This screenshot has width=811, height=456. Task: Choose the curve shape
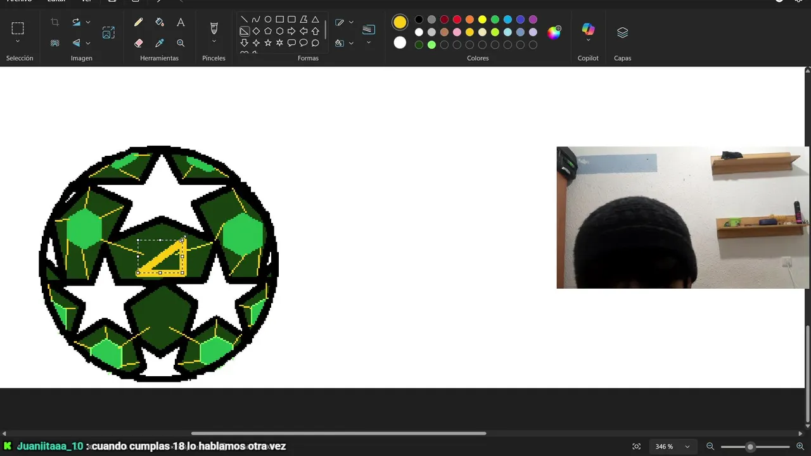pos(256,20)
